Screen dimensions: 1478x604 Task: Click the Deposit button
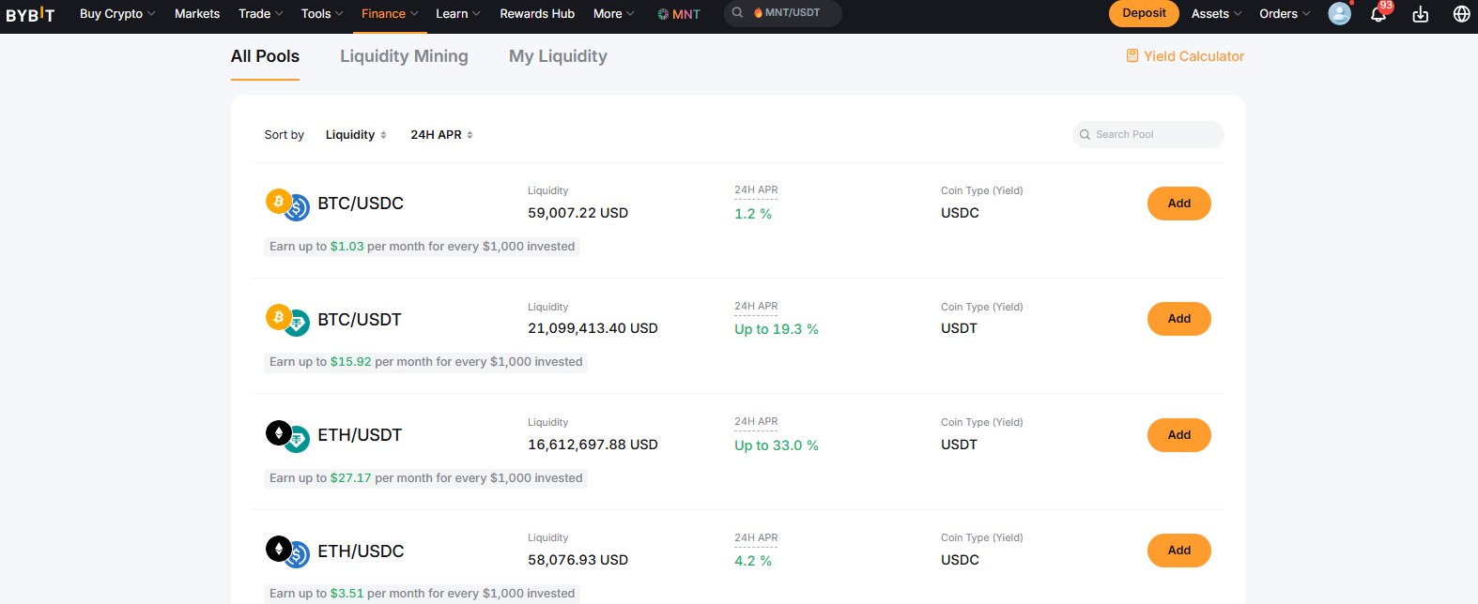pos(1144,13)
